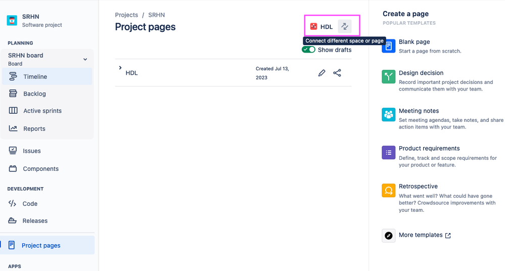Click the red HDL space icon
This screenshot has height=271, width=505.
[313, 26]
